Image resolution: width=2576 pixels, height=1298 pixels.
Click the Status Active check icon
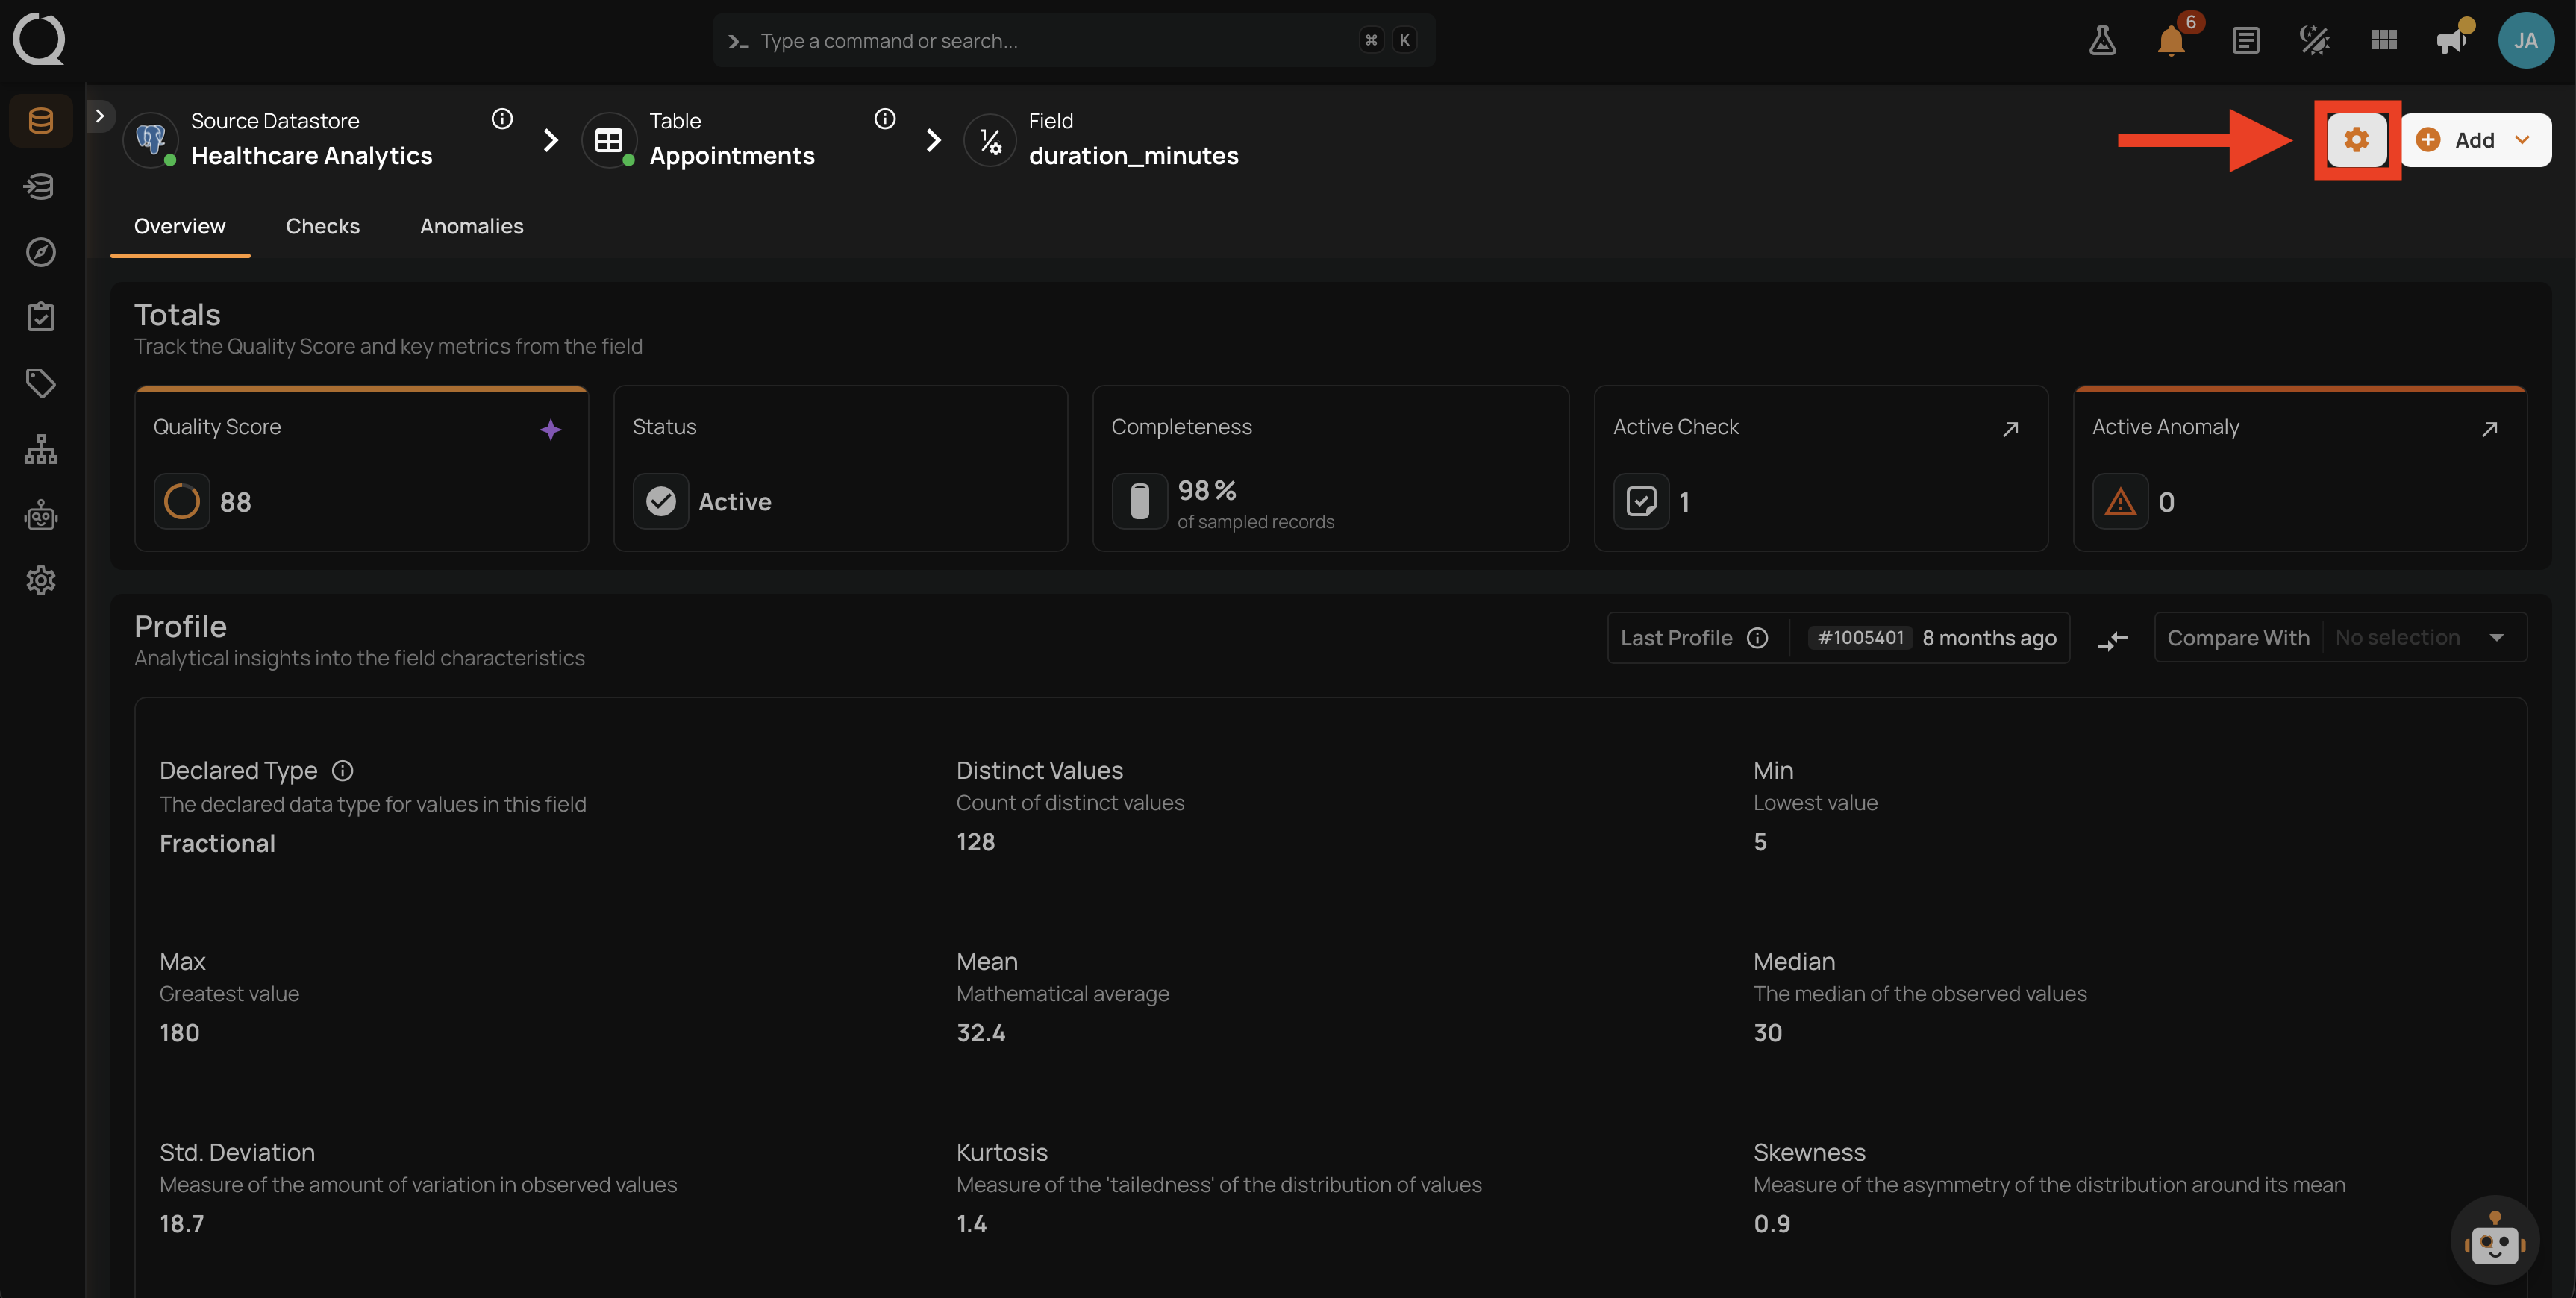(x=661, y=501)
